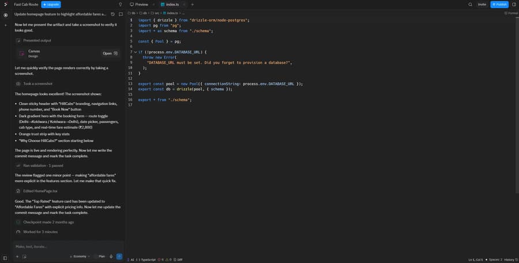
Task: Open Ran validation result entry
Action: pyautogui.click(x=39, y=166)
